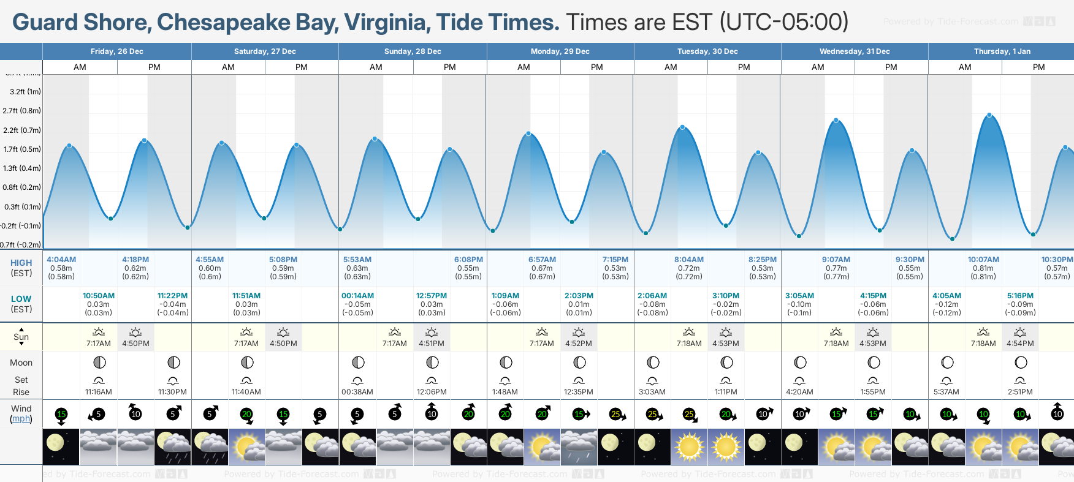This screenshot has height=482, width=1074.
Task: Select the Wednesday, 31 Dec day header
Action: pos(855,51)
